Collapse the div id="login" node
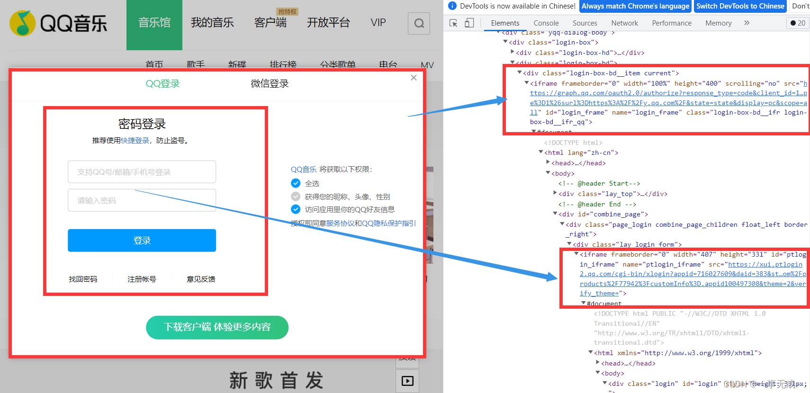 (x=604, y=384)
